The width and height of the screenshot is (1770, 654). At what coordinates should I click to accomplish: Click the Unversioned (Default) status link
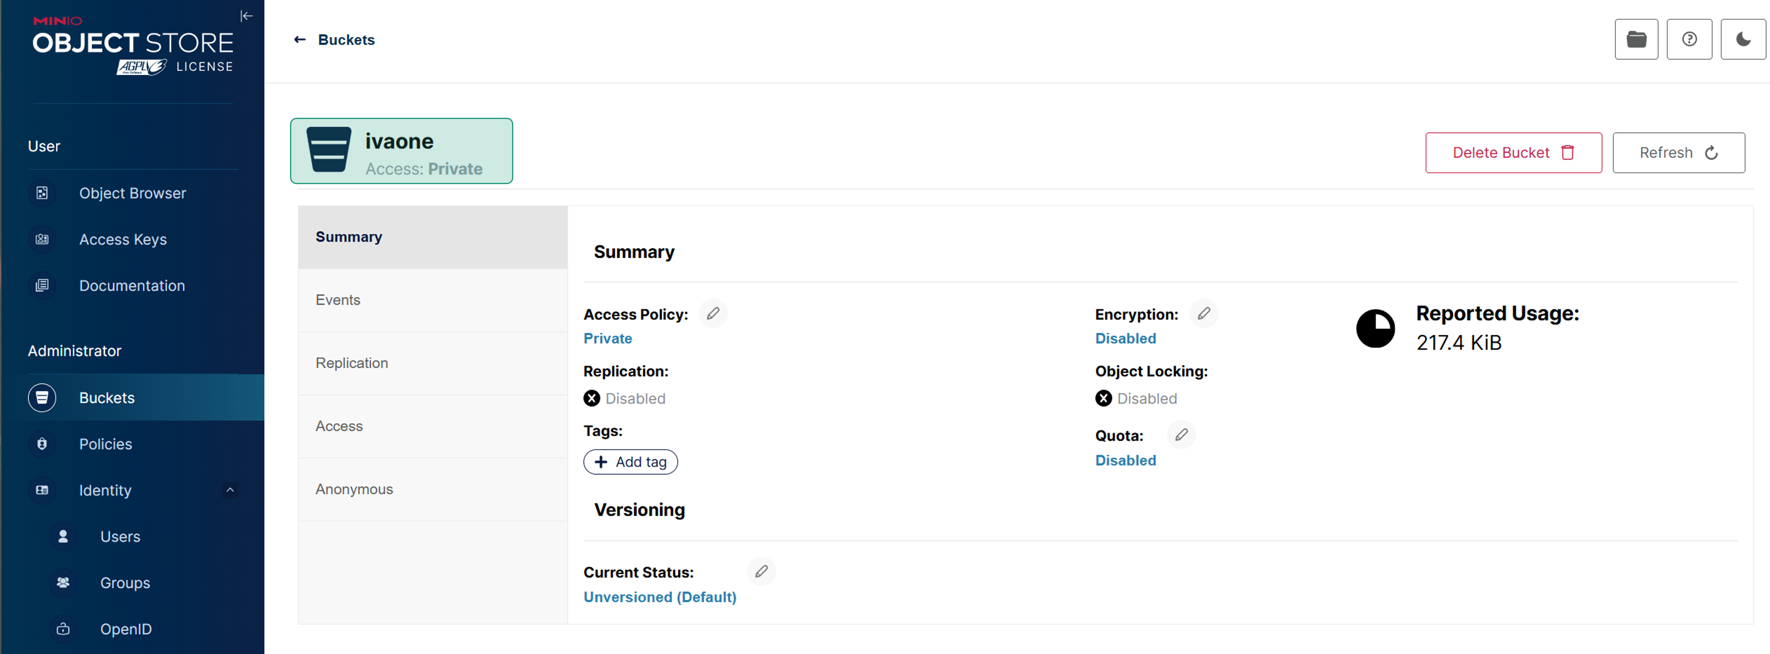(659, 597)
